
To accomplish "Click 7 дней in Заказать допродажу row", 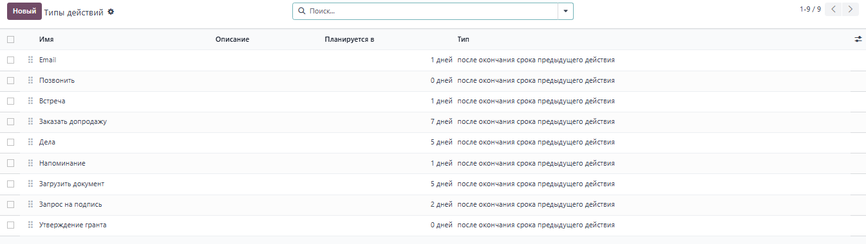I will [442, 121].
